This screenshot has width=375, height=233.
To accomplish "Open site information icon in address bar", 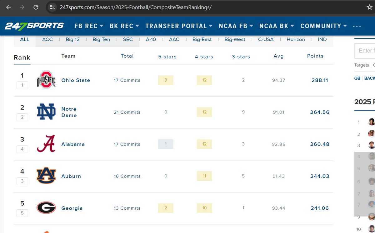I will [52, 7].
